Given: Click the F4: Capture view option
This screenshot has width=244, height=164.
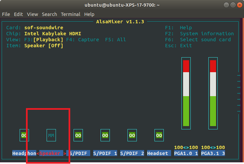Looking at the screenshot, I should pos(83,40).
